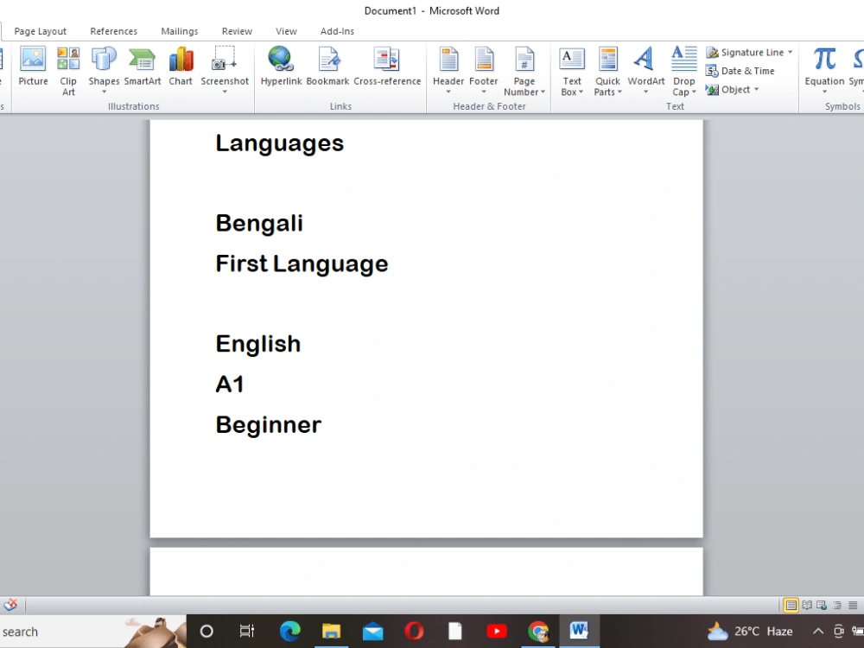Open the Page Layout tab

pos(41,31)
